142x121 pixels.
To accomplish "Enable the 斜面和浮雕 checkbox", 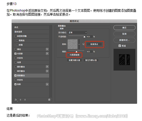I will [x=15, y=36].
